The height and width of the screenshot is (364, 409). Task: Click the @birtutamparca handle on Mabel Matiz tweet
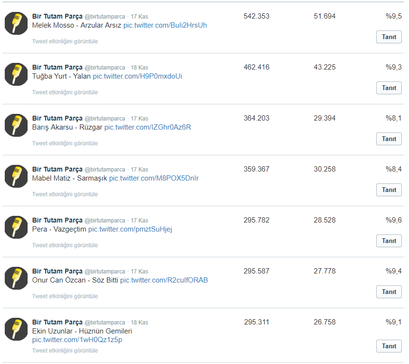click(105, 170)
